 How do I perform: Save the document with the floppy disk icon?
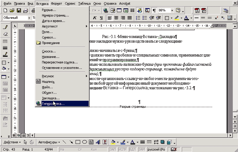click(x=19, y=11)
